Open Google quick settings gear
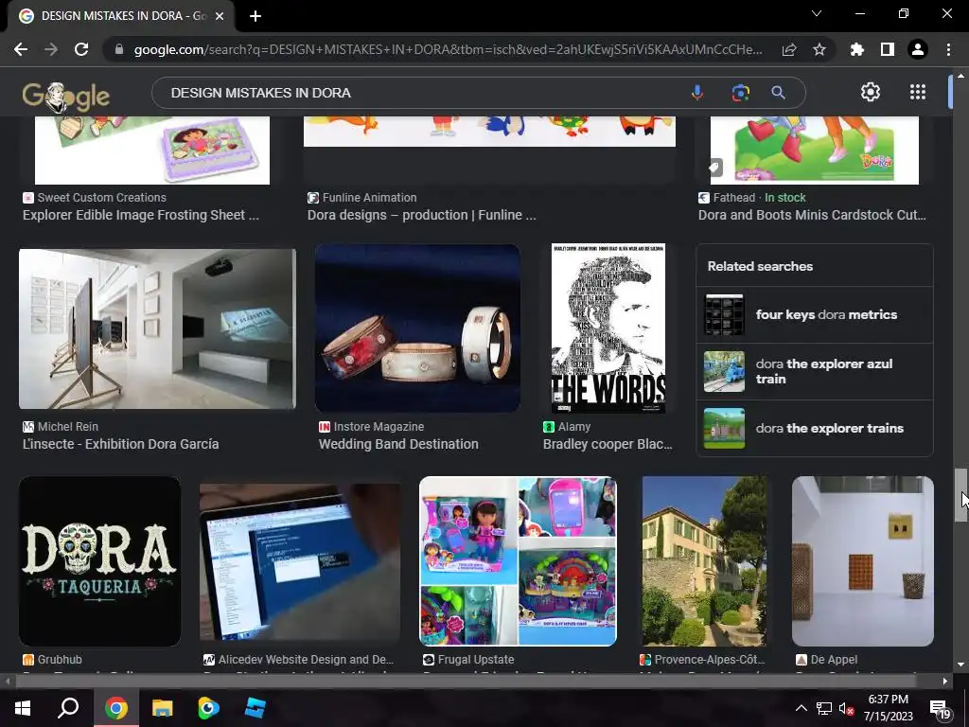Image resolution: width=969 pixels, height=727 pixels. pyautogui.click(x=871, y=92)
